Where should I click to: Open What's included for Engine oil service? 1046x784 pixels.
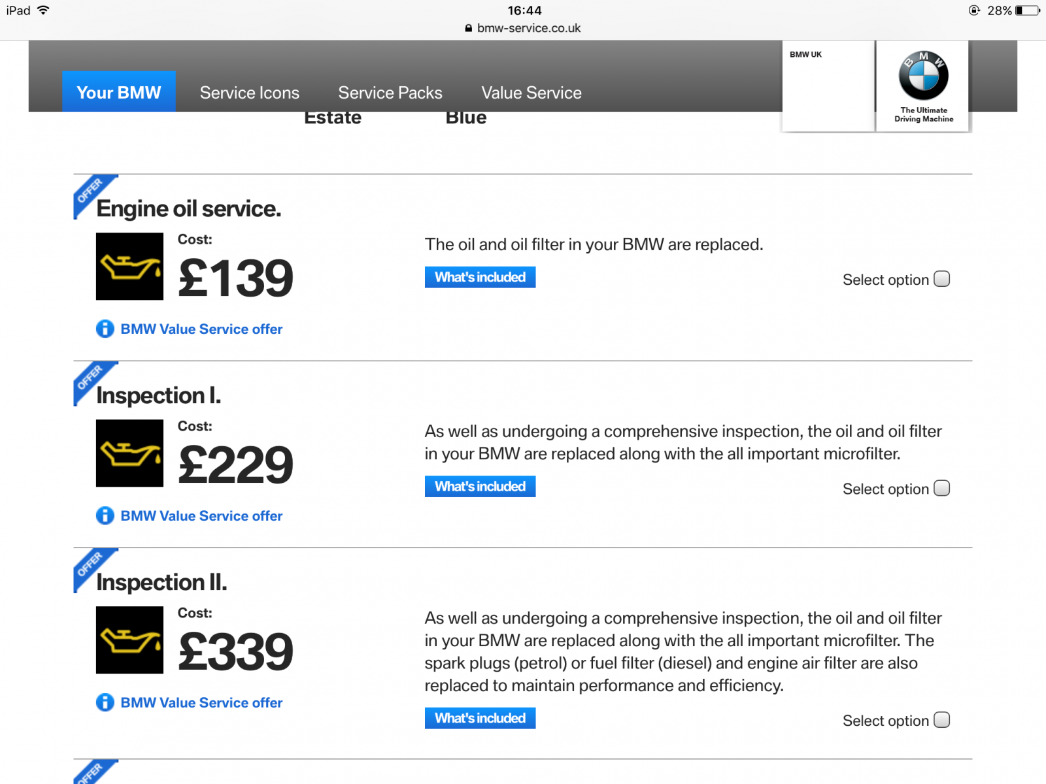pos(480,277)
